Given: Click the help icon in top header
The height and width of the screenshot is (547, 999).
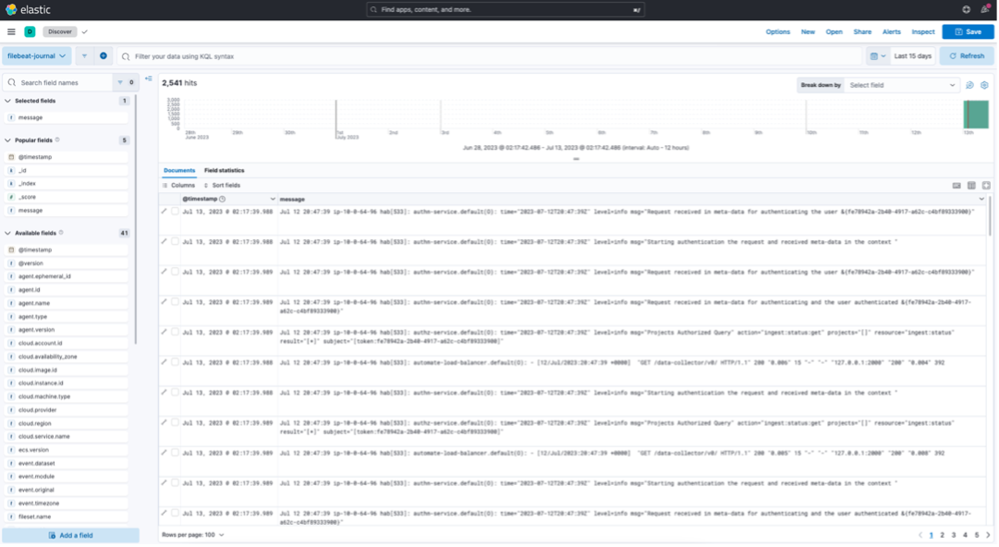Looking at the screenshot, I should coord(966,9).
